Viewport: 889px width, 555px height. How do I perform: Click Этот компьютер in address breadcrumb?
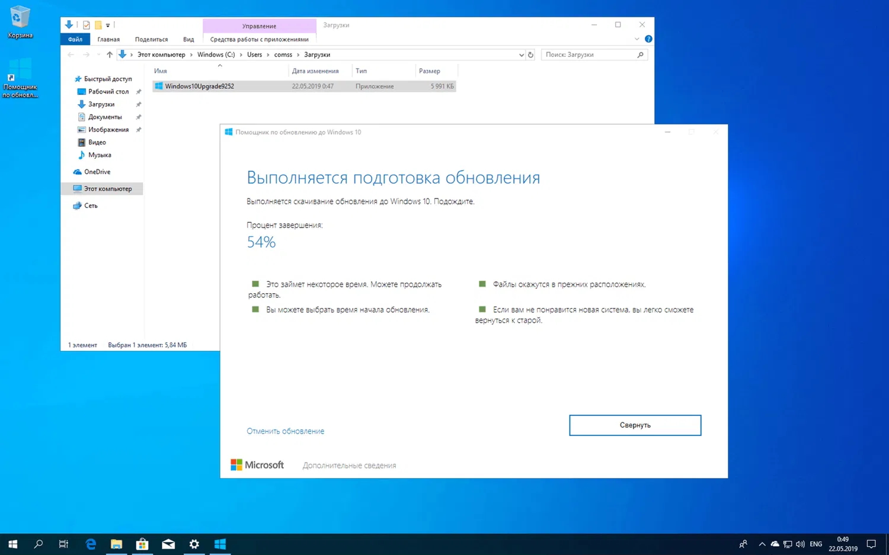(161, 54)
